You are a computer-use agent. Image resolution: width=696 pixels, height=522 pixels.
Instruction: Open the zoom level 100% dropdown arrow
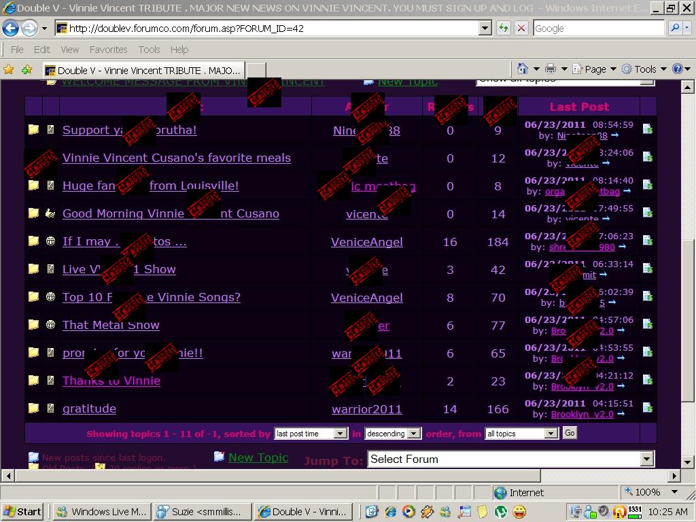(674, 492)
